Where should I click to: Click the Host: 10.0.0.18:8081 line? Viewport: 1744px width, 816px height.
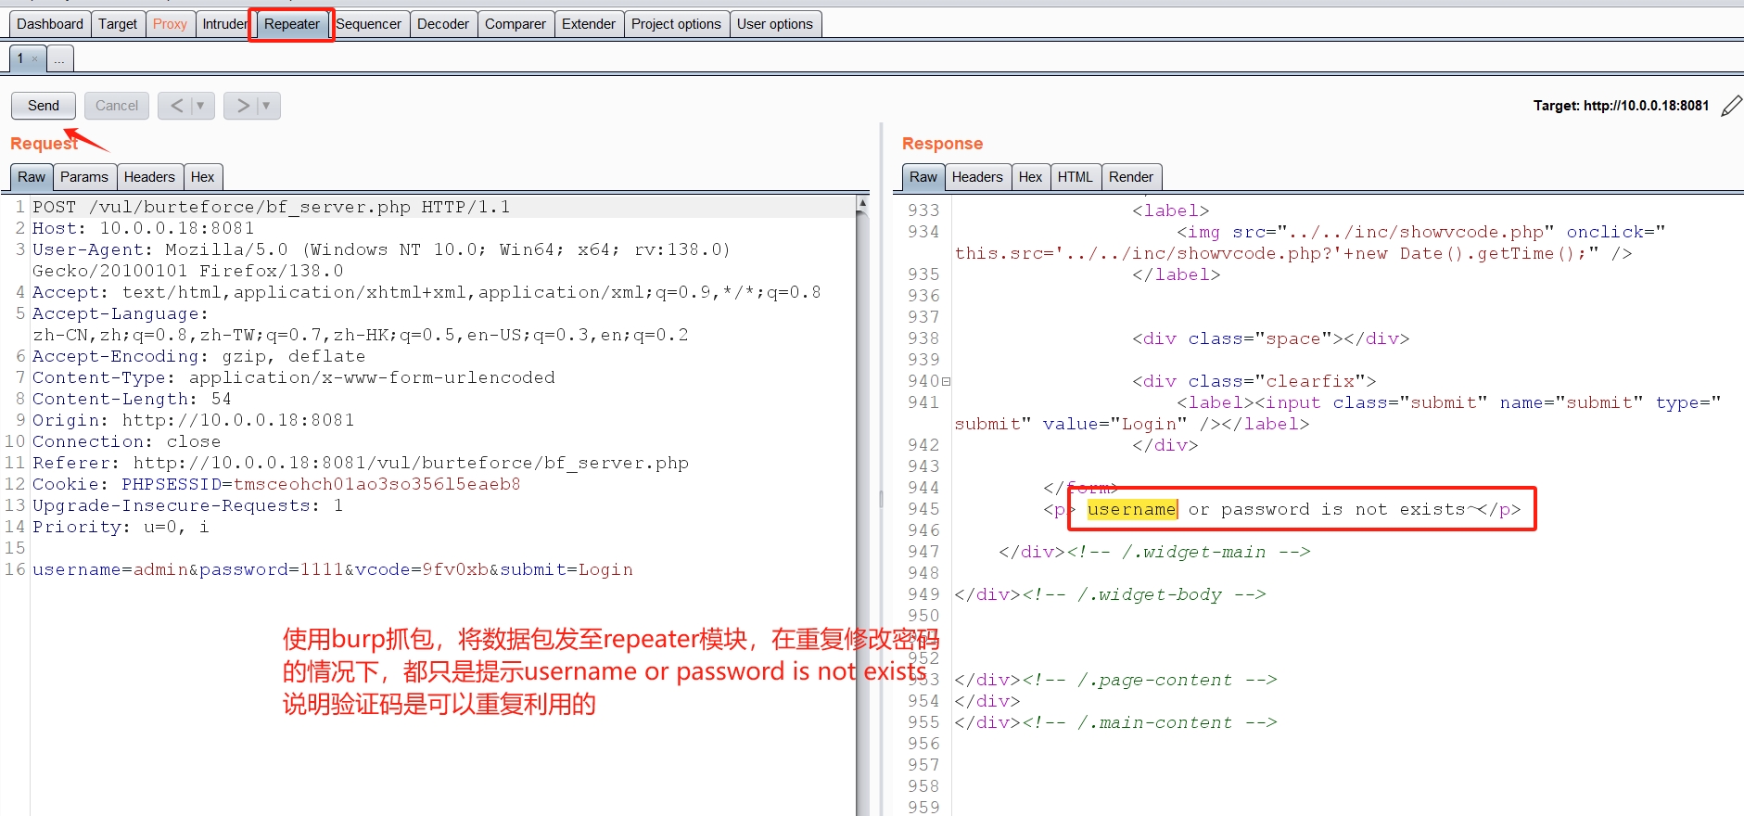click(144, 228)
